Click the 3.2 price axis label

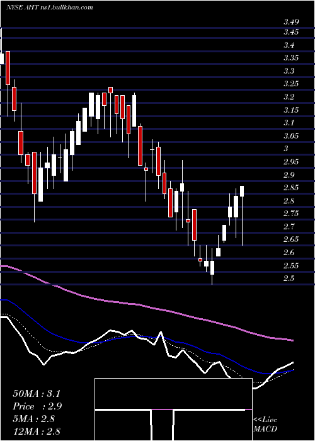[x=289, y=97]
